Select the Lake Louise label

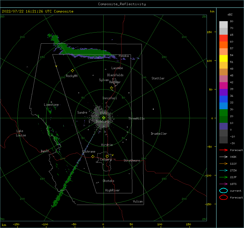[x=21, y=133]
